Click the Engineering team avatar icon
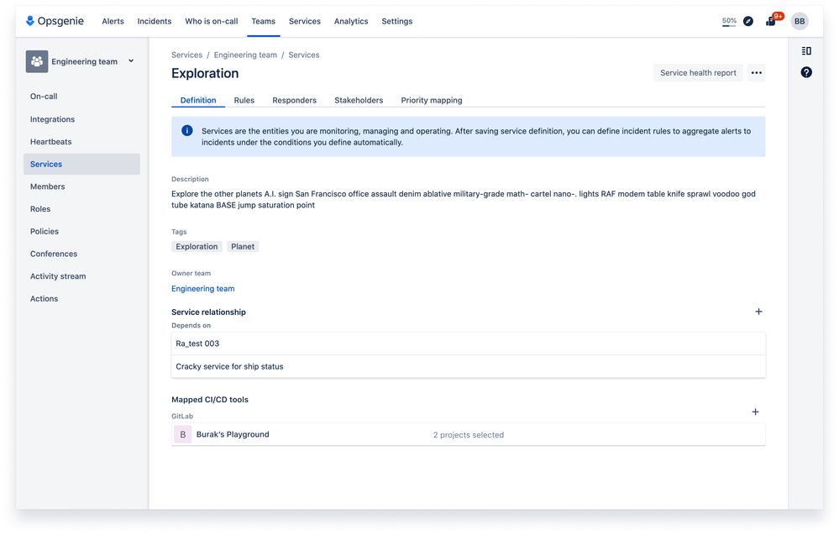This screenshot has width=839, height=535. click(37, 61)
